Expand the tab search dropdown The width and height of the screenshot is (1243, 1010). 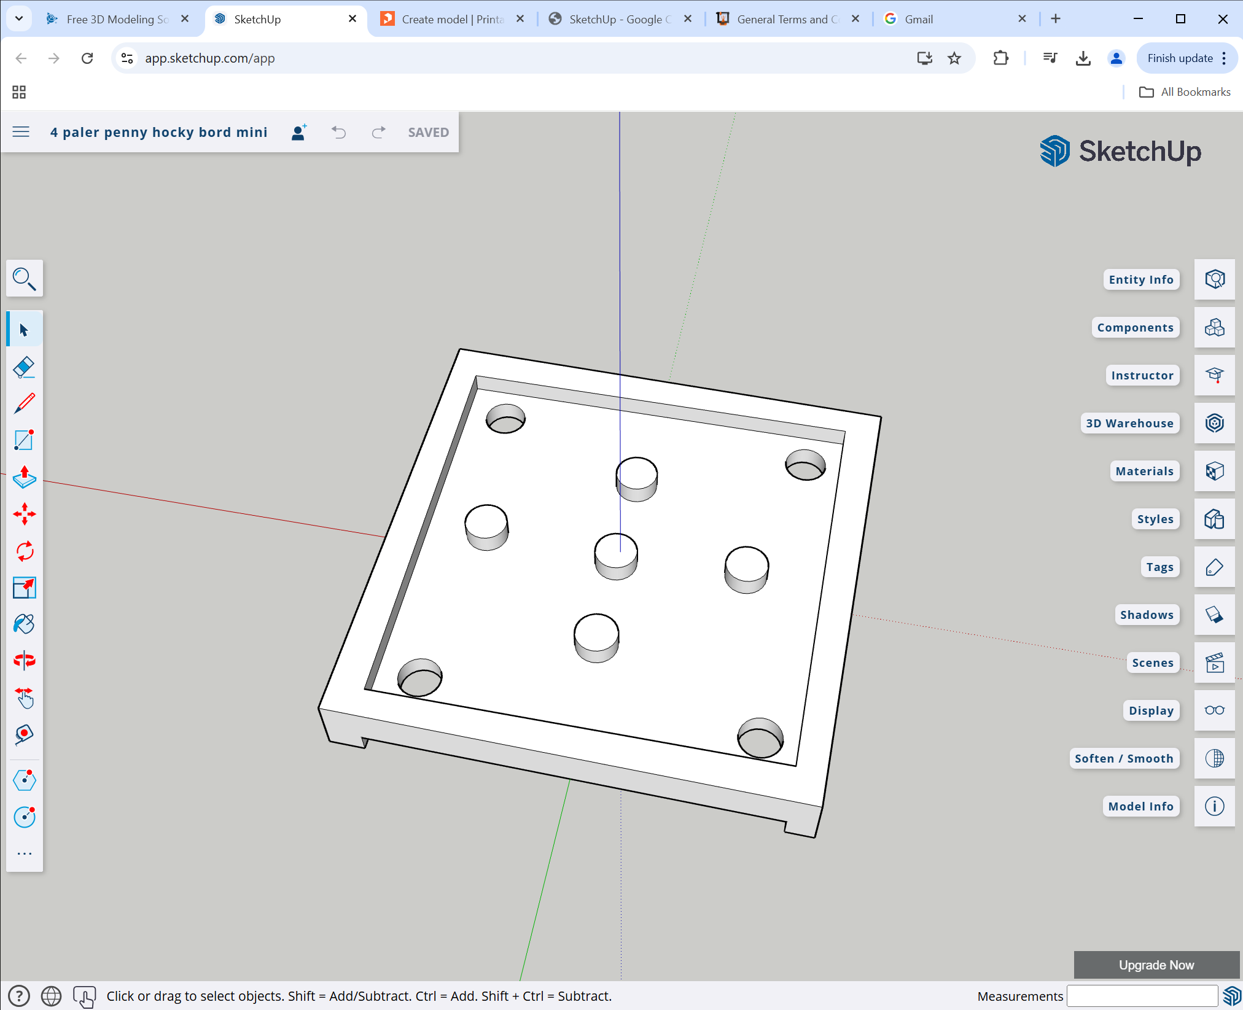(x=19, y=19)
